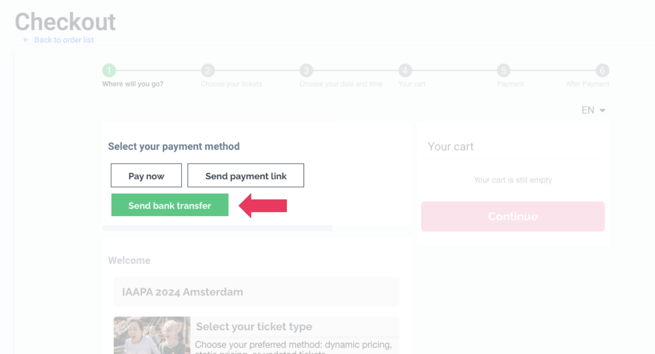The image size is (655, 354).
Task: Choose the Pay now payment method
Action: (146, 176)
